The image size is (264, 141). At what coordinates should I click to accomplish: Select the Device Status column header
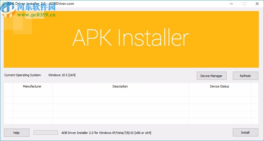coord(219,86)
